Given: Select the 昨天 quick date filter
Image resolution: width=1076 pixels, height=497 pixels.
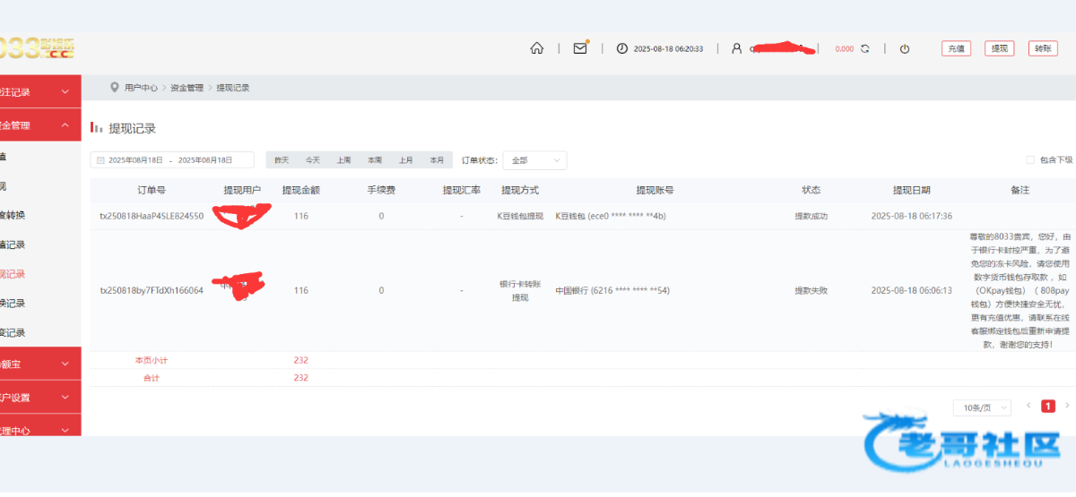Looking at the screenshot, I should pos(282,160).
